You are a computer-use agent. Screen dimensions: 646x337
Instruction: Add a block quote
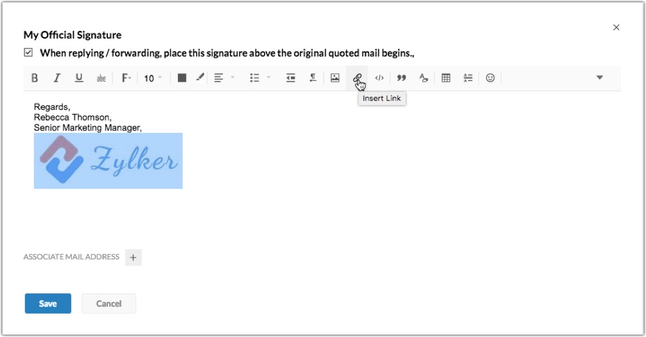401,78
